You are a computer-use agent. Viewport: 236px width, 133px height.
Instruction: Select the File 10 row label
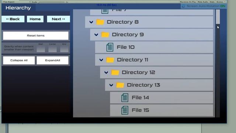click(x=126, y=47)
